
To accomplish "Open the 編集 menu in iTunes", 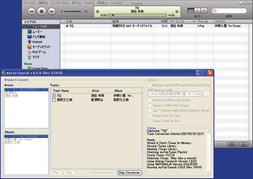I will click(x=44, y=3).
